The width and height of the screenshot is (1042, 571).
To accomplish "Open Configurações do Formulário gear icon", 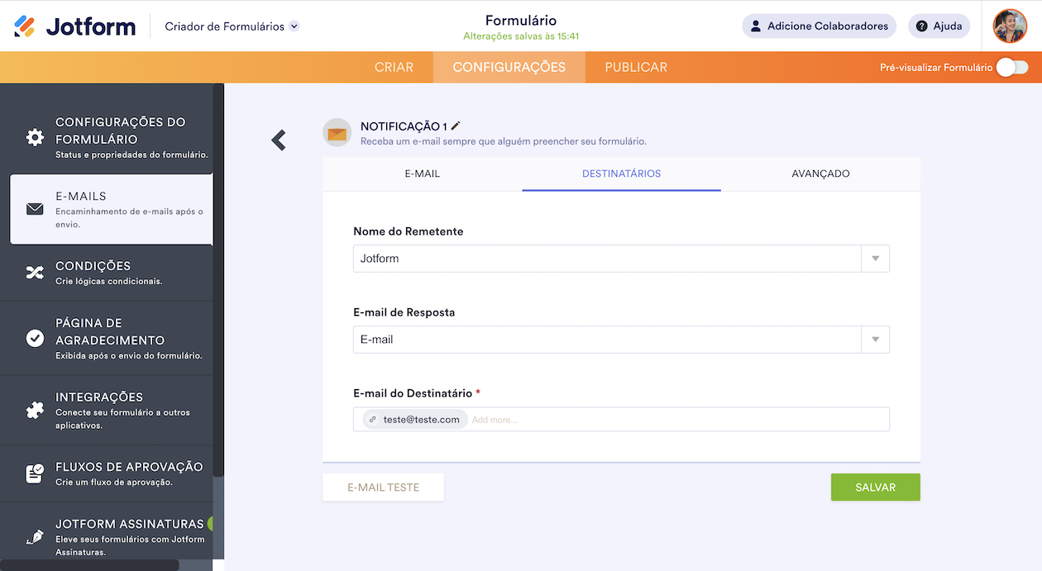I will pos(35,137).
